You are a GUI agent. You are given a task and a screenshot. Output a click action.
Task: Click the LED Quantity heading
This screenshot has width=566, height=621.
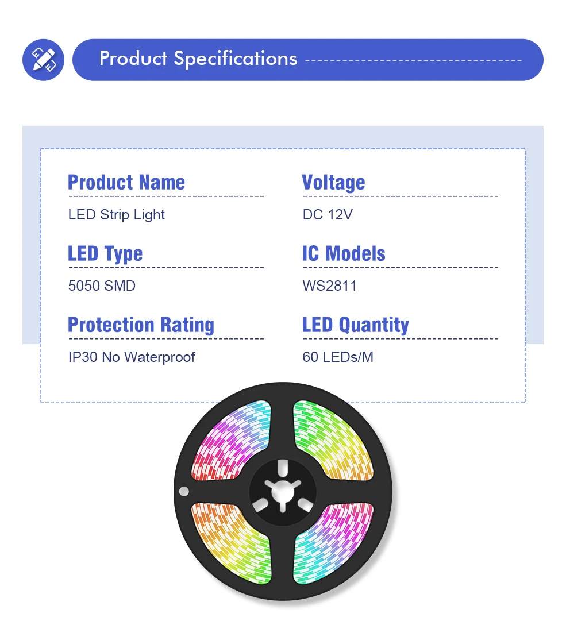coord(355,325)
